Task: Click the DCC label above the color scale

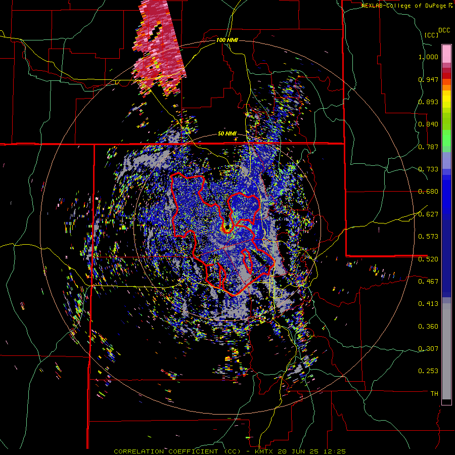Action: click(444, 30)
